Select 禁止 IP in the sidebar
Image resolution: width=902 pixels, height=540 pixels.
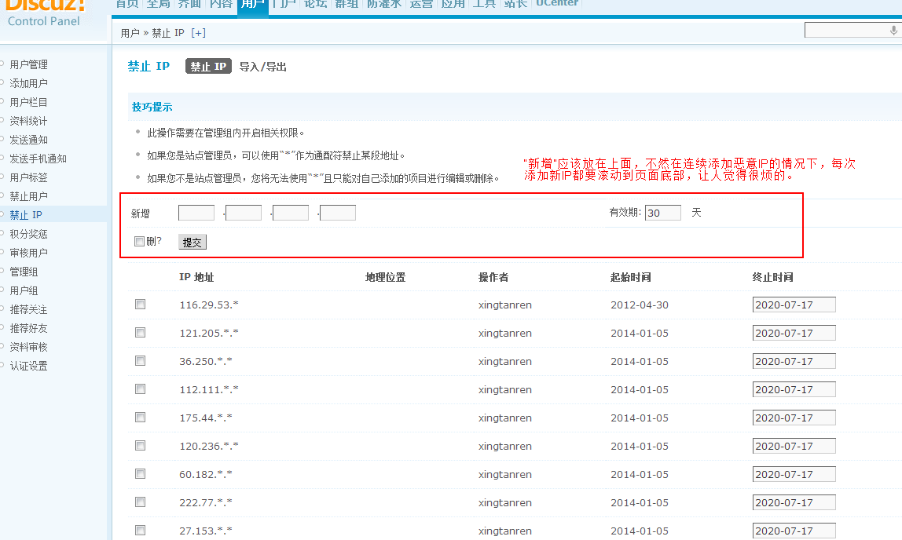click(26, 215)
